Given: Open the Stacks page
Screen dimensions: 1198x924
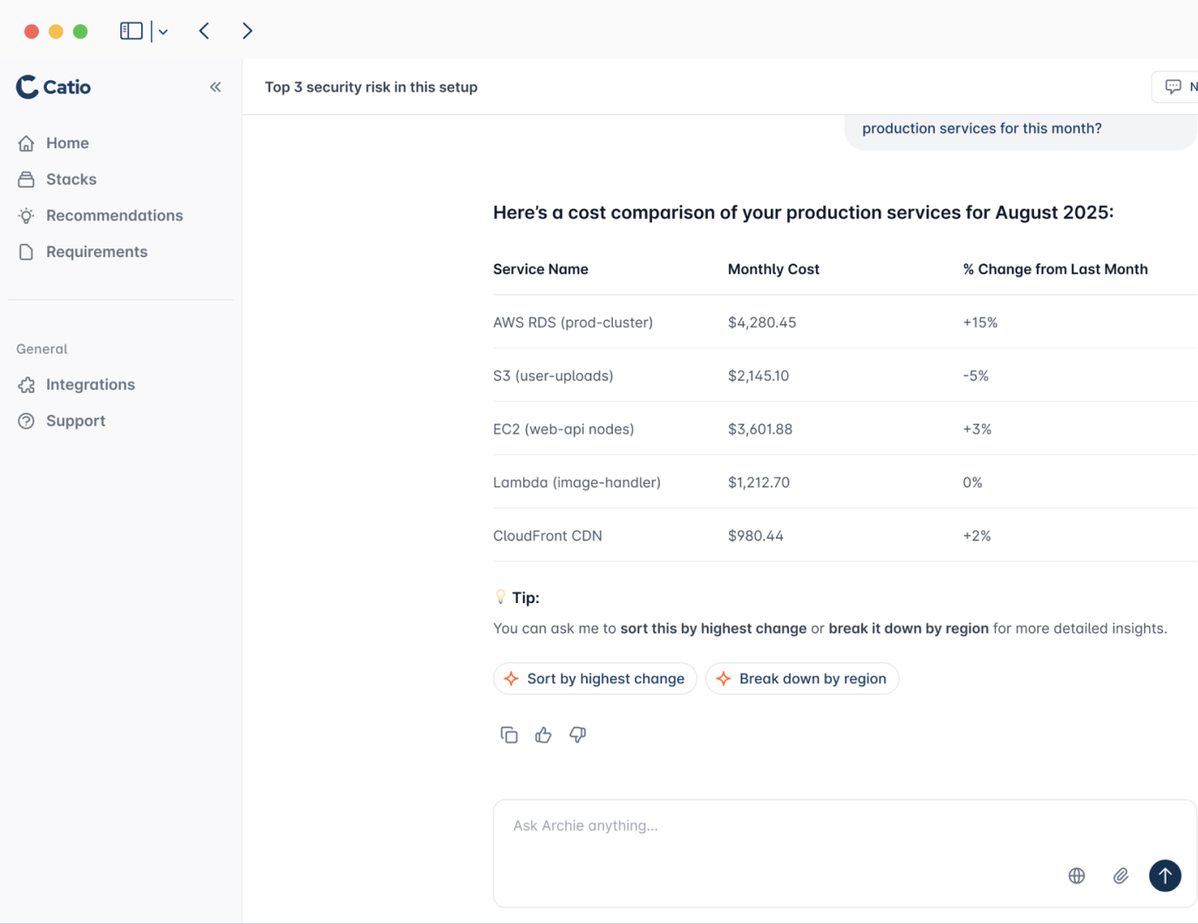Looking at the screenshot, I should (71, 179).
